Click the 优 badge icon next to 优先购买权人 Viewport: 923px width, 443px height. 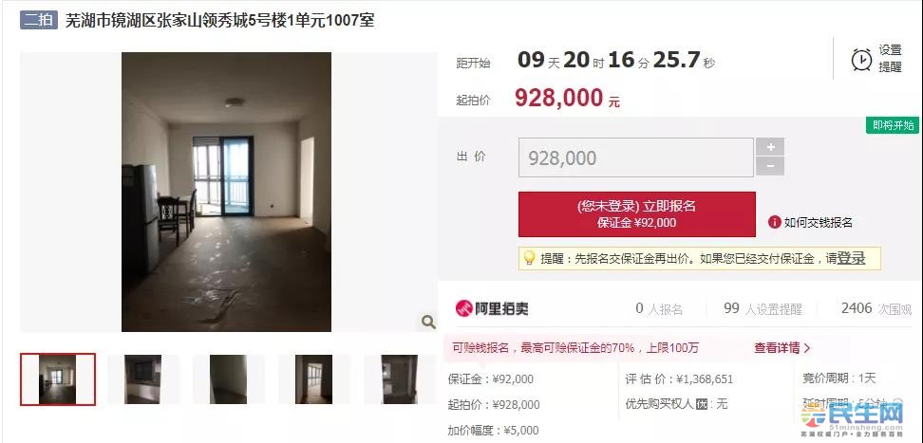click(701, 404)
